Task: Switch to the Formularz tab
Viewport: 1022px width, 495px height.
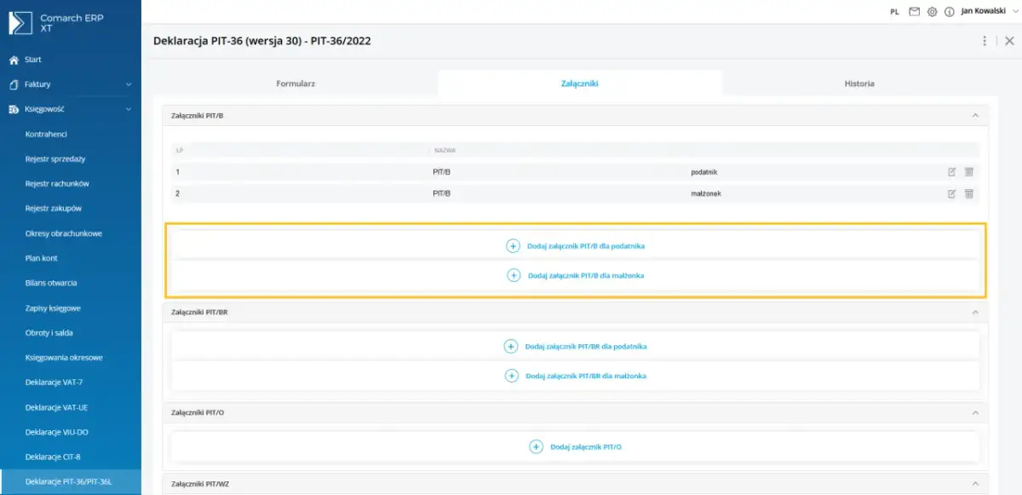Action: click(296, 83)
